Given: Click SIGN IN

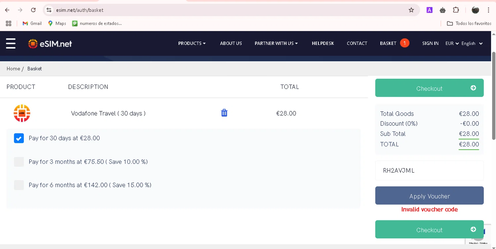Looking at the screenshot, I should coord(430,43).
